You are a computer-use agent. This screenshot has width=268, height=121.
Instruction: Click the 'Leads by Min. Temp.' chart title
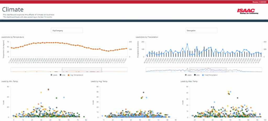coord(10,81)
